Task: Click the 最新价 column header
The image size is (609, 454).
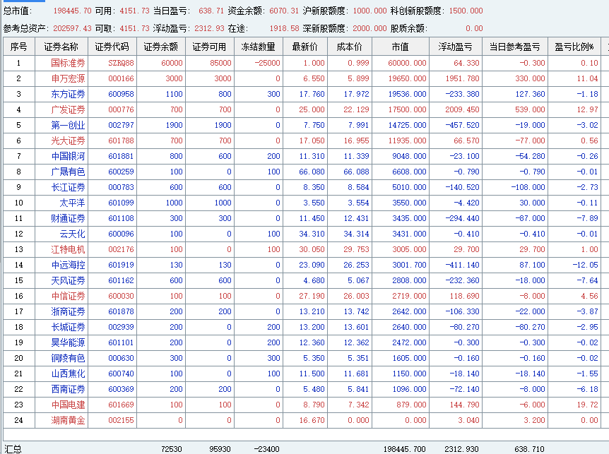Action: pos(305,47)
